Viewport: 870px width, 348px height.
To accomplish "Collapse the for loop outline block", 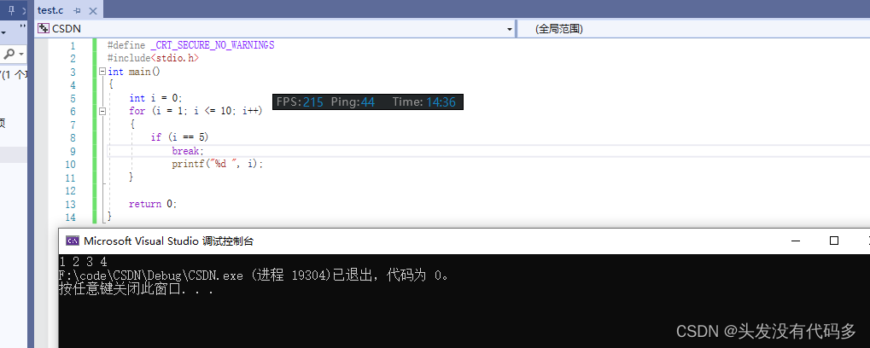I will pyautogui.click(x=102, y=112).
